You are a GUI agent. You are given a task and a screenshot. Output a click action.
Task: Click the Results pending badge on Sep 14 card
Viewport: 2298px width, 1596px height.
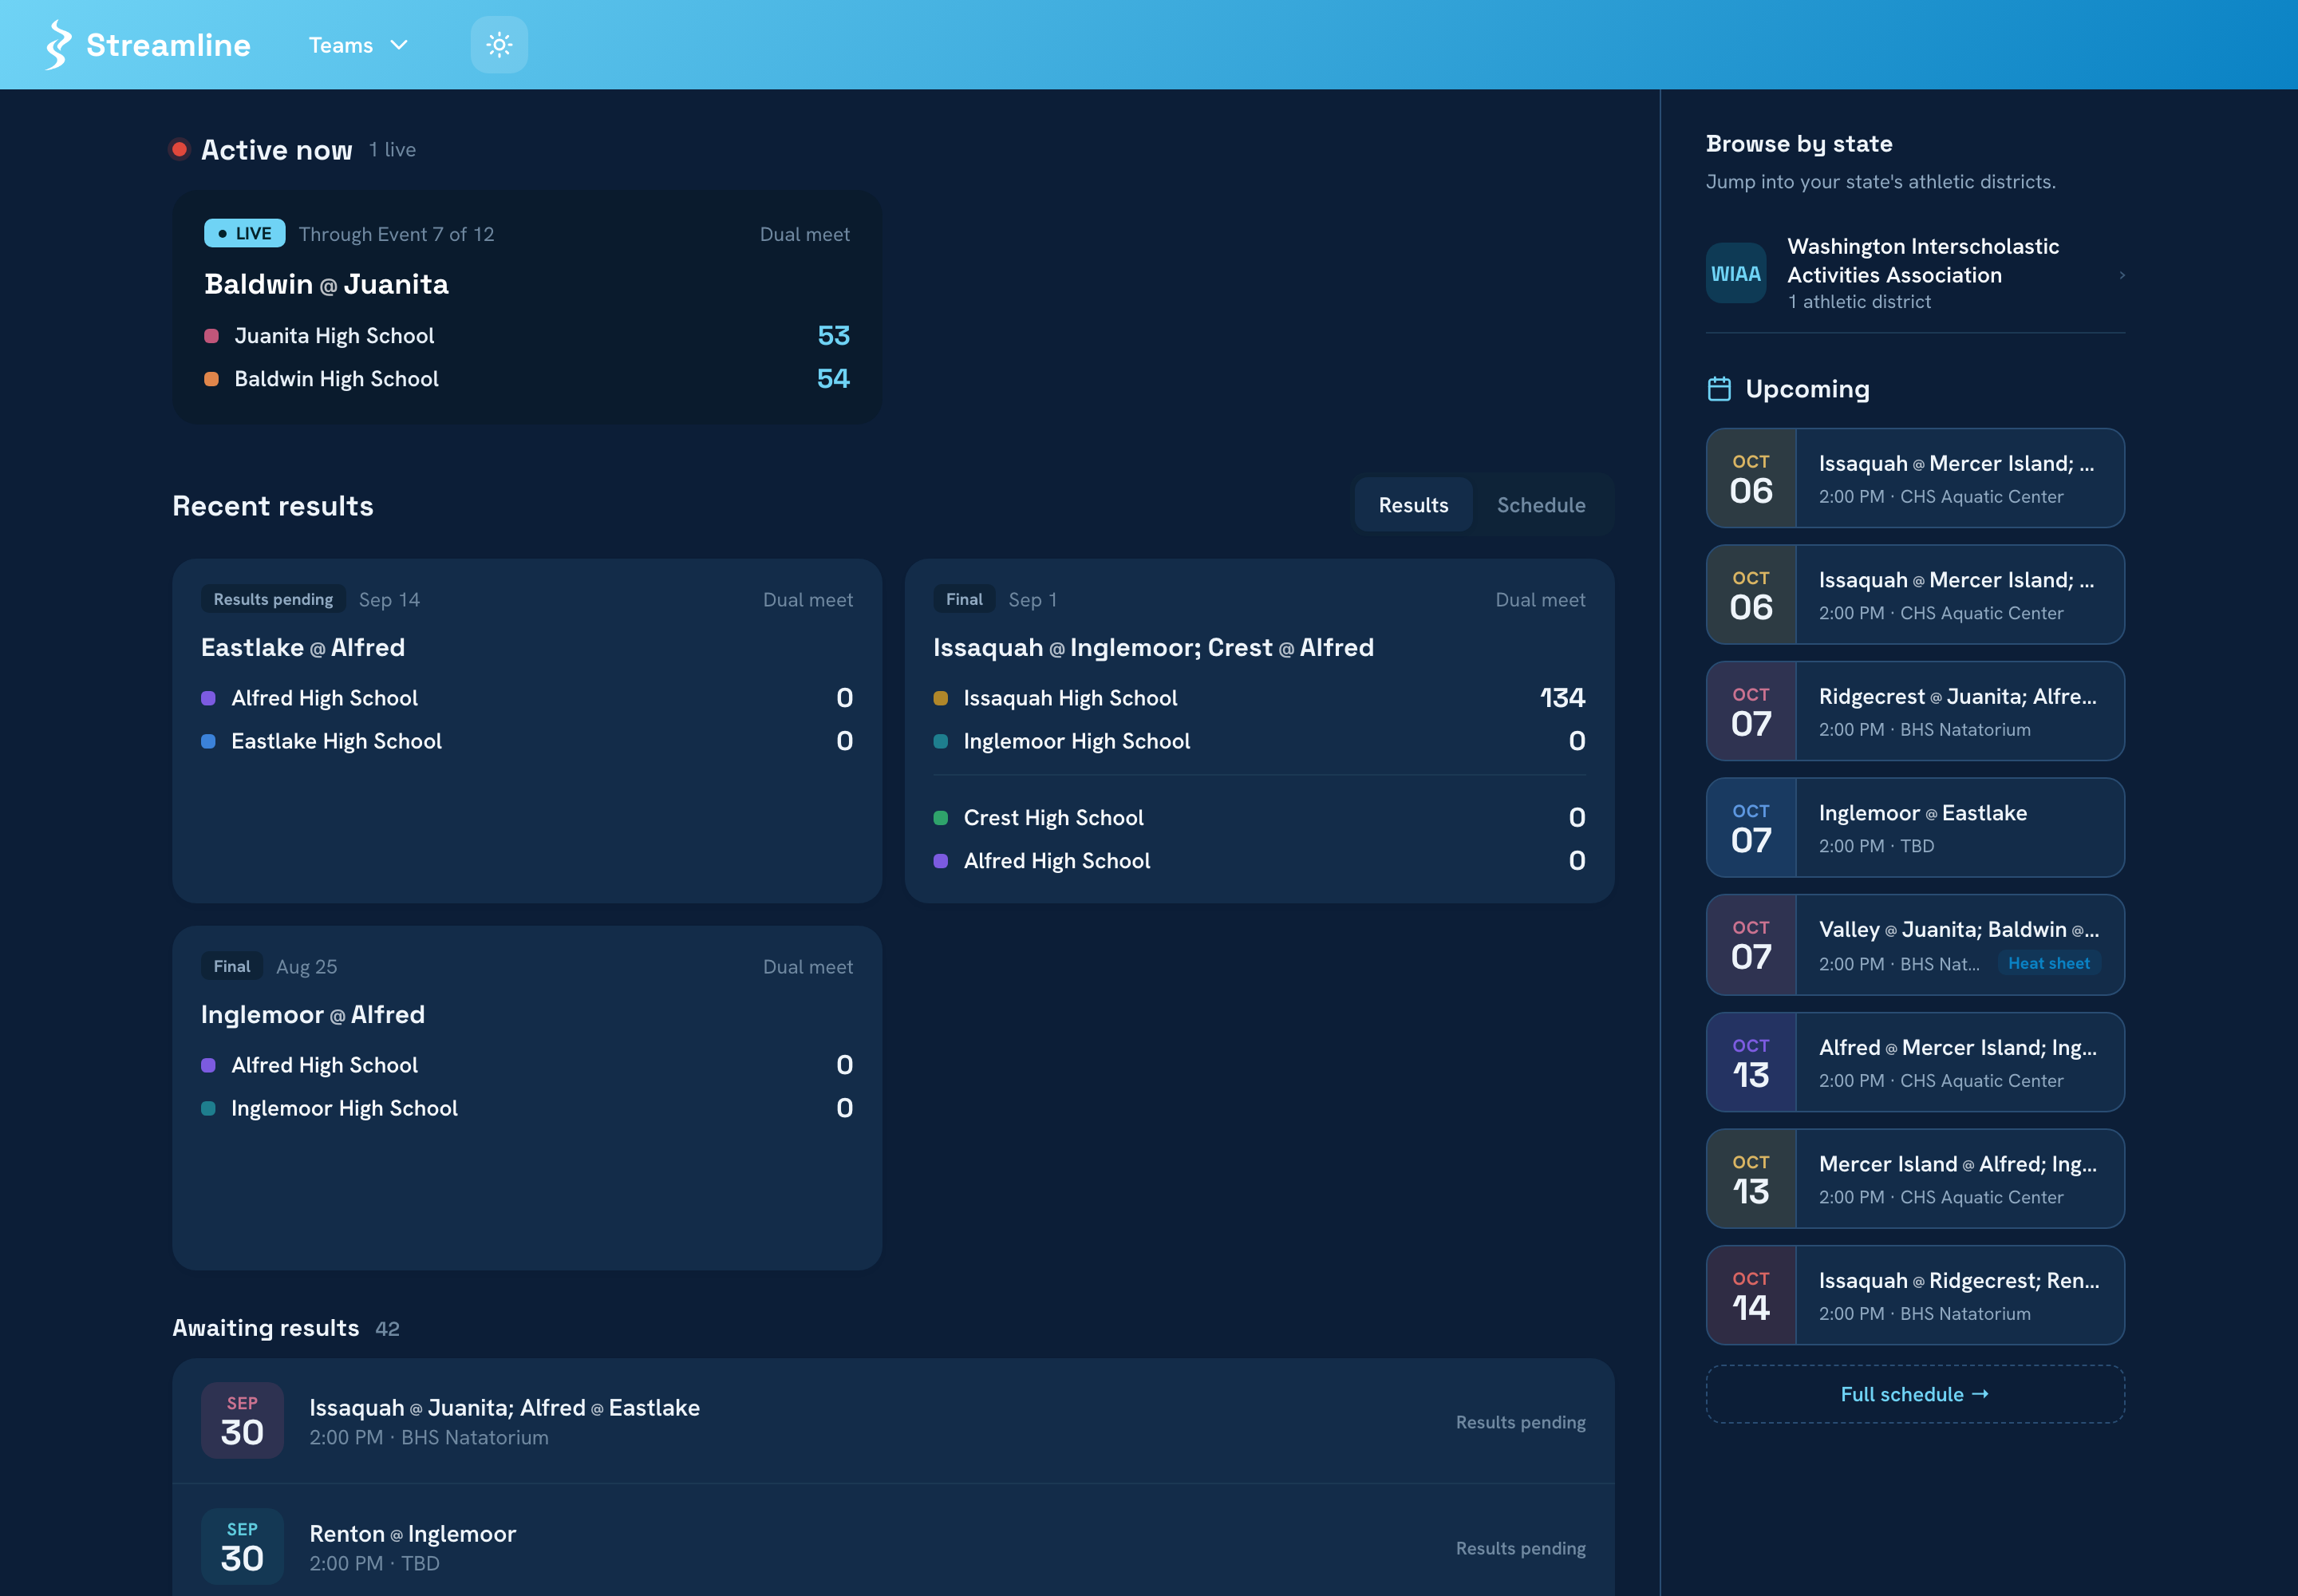click(x=273, y=599)
